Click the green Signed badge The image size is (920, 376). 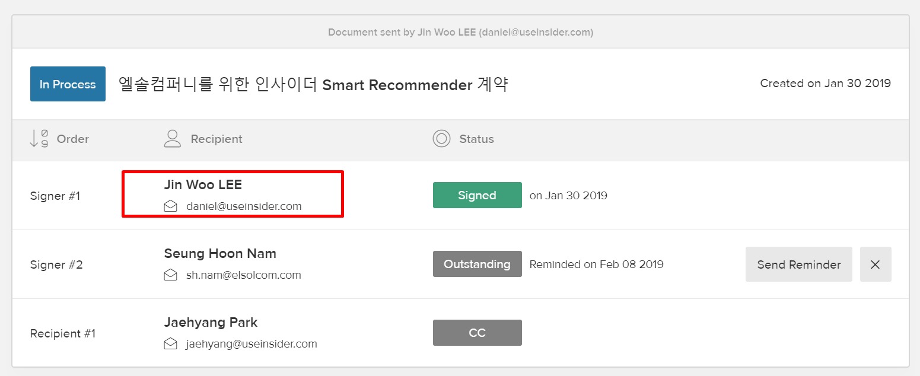pos(477,195)
